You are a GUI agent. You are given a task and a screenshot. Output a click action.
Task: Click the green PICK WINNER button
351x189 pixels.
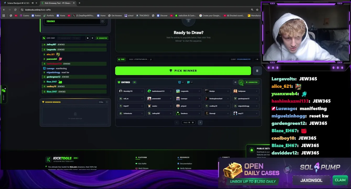pyautogui.click(x=183, y=71)
